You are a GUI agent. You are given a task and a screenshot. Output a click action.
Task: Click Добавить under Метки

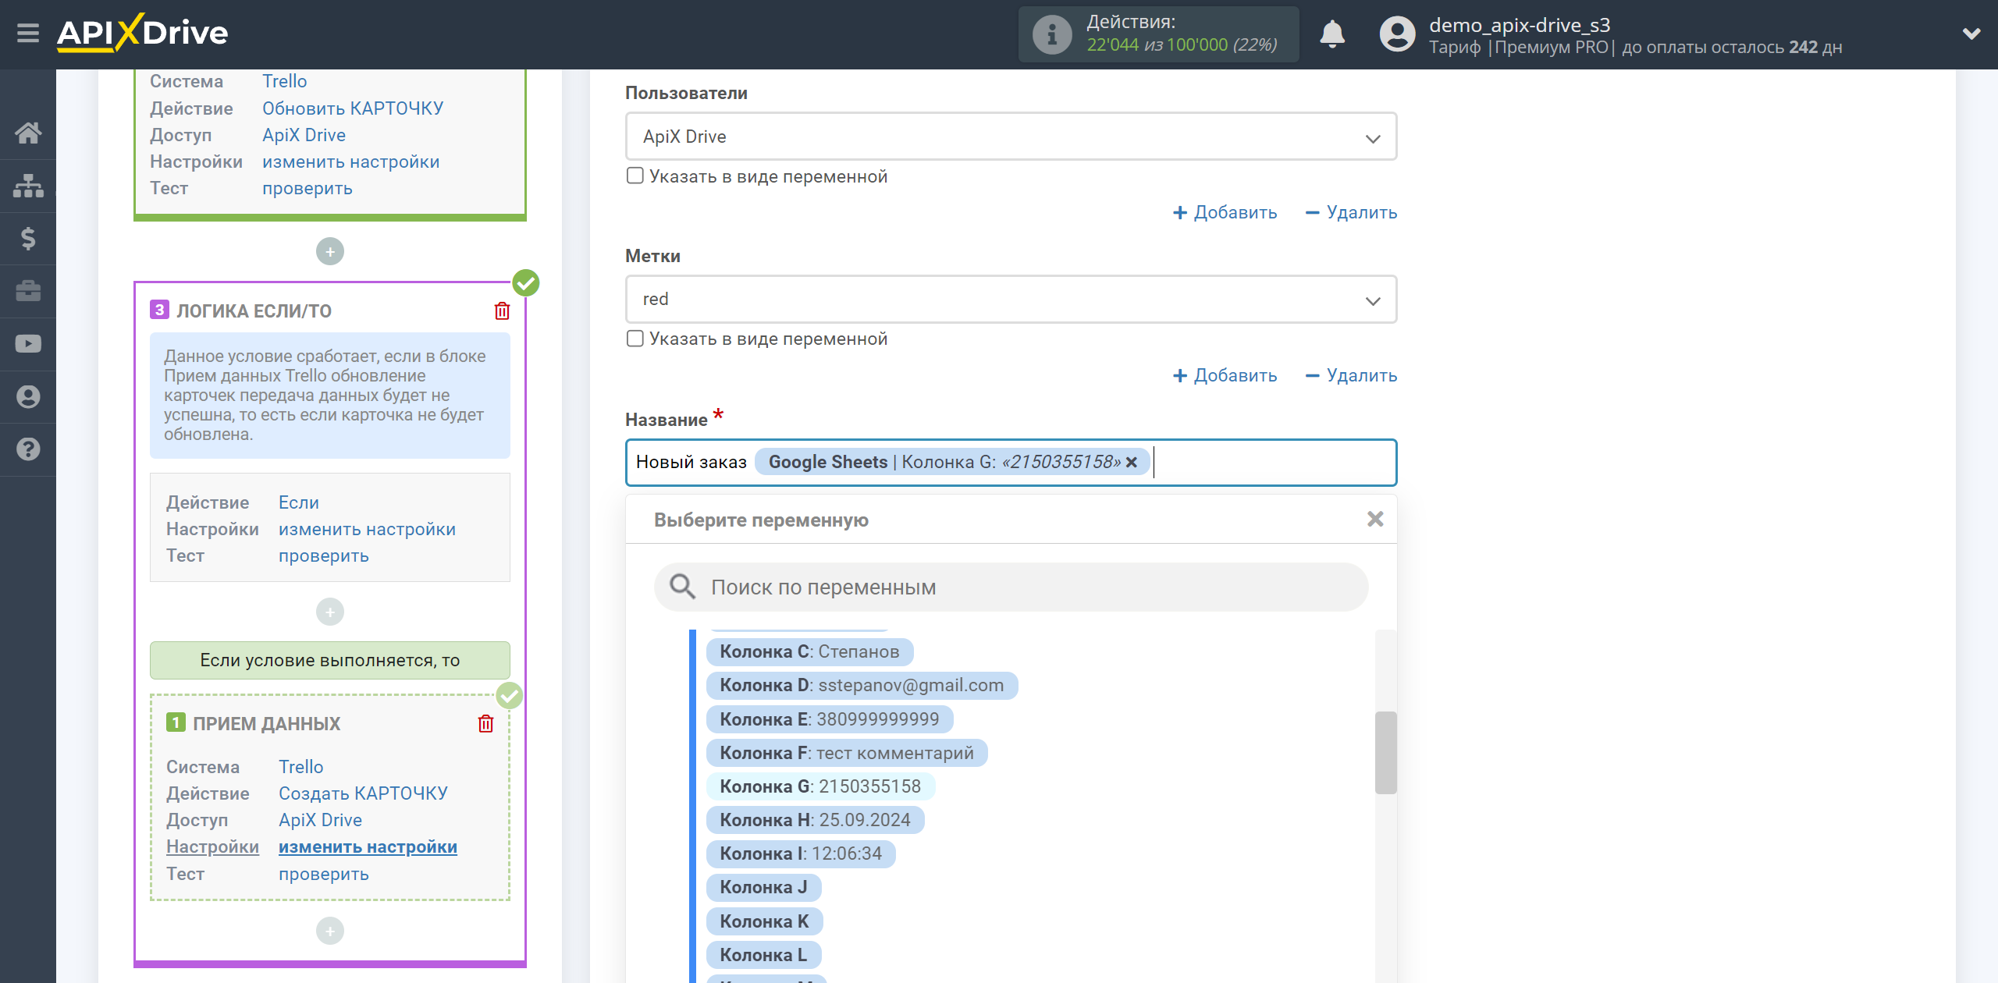[x=1225, y=375]
